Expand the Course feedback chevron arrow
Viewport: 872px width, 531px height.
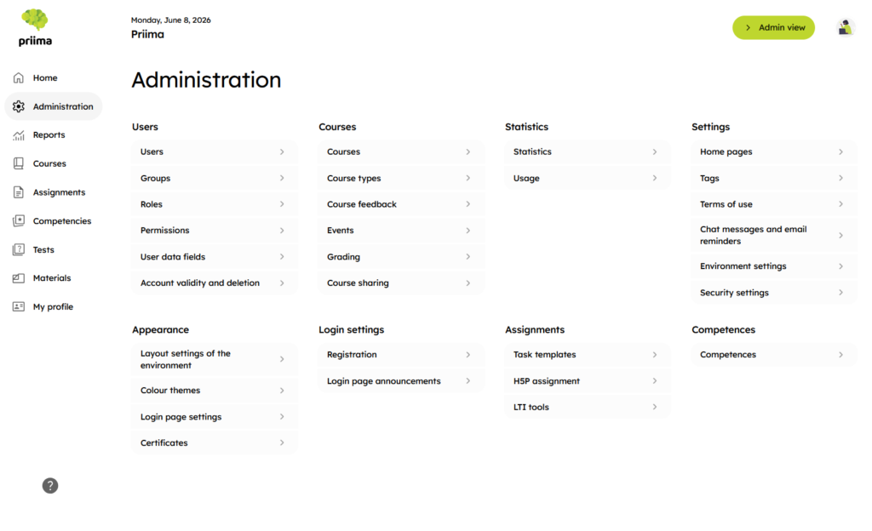tap(468, 204)
